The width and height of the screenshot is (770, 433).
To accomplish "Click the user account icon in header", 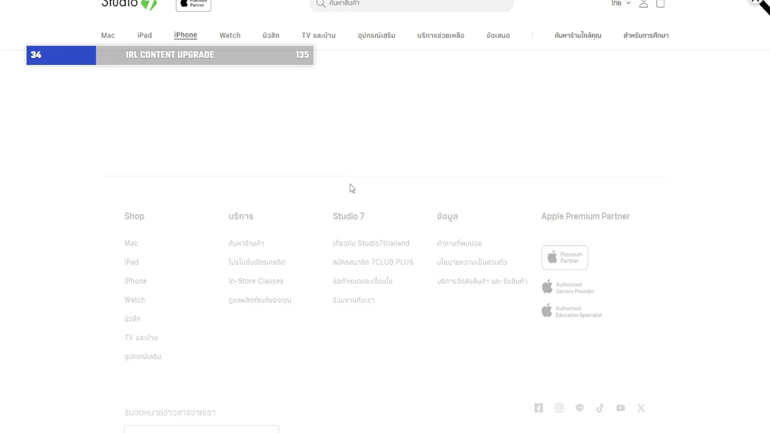I will tap(644, 4).
